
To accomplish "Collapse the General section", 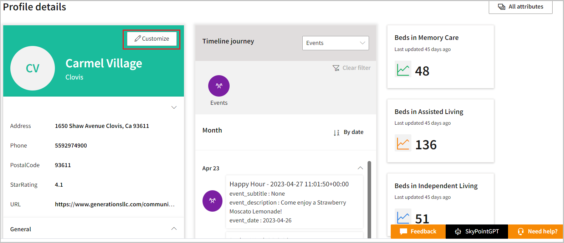I will tap(174, 229).
